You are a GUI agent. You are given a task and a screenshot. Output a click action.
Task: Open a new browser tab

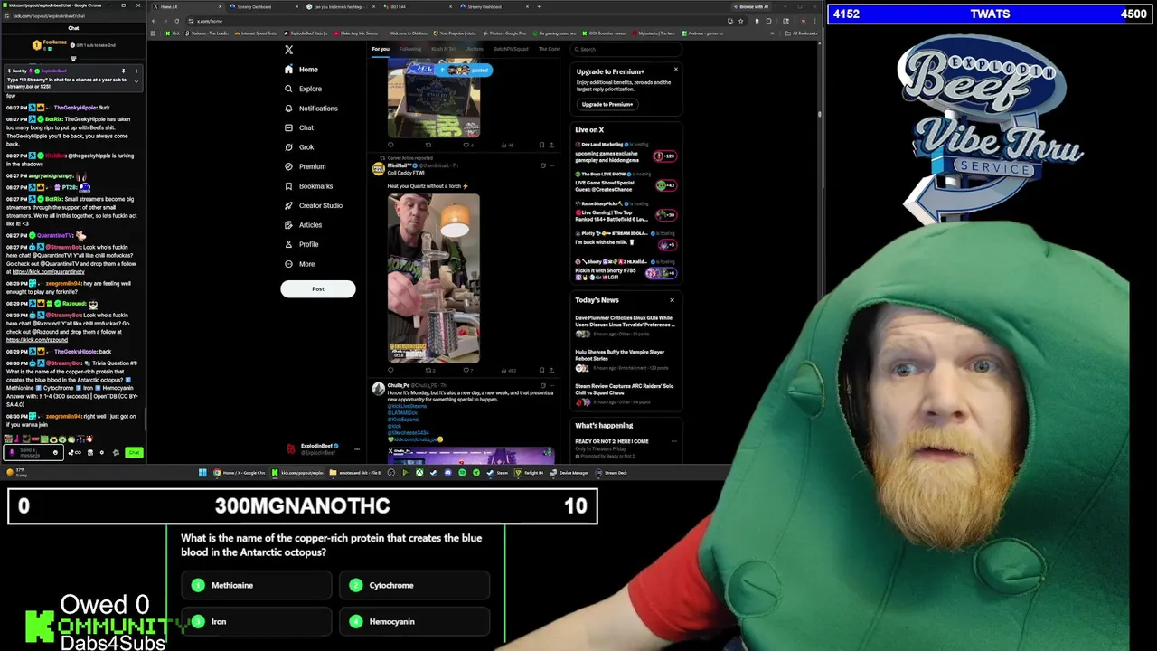pos(539,6)
